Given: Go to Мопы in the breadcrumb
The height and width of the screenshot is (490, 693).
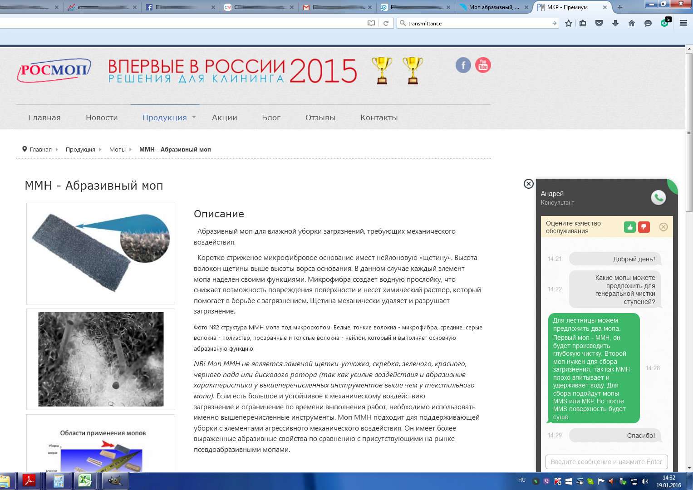Looking at the screenshot, I should pos(118,149).
